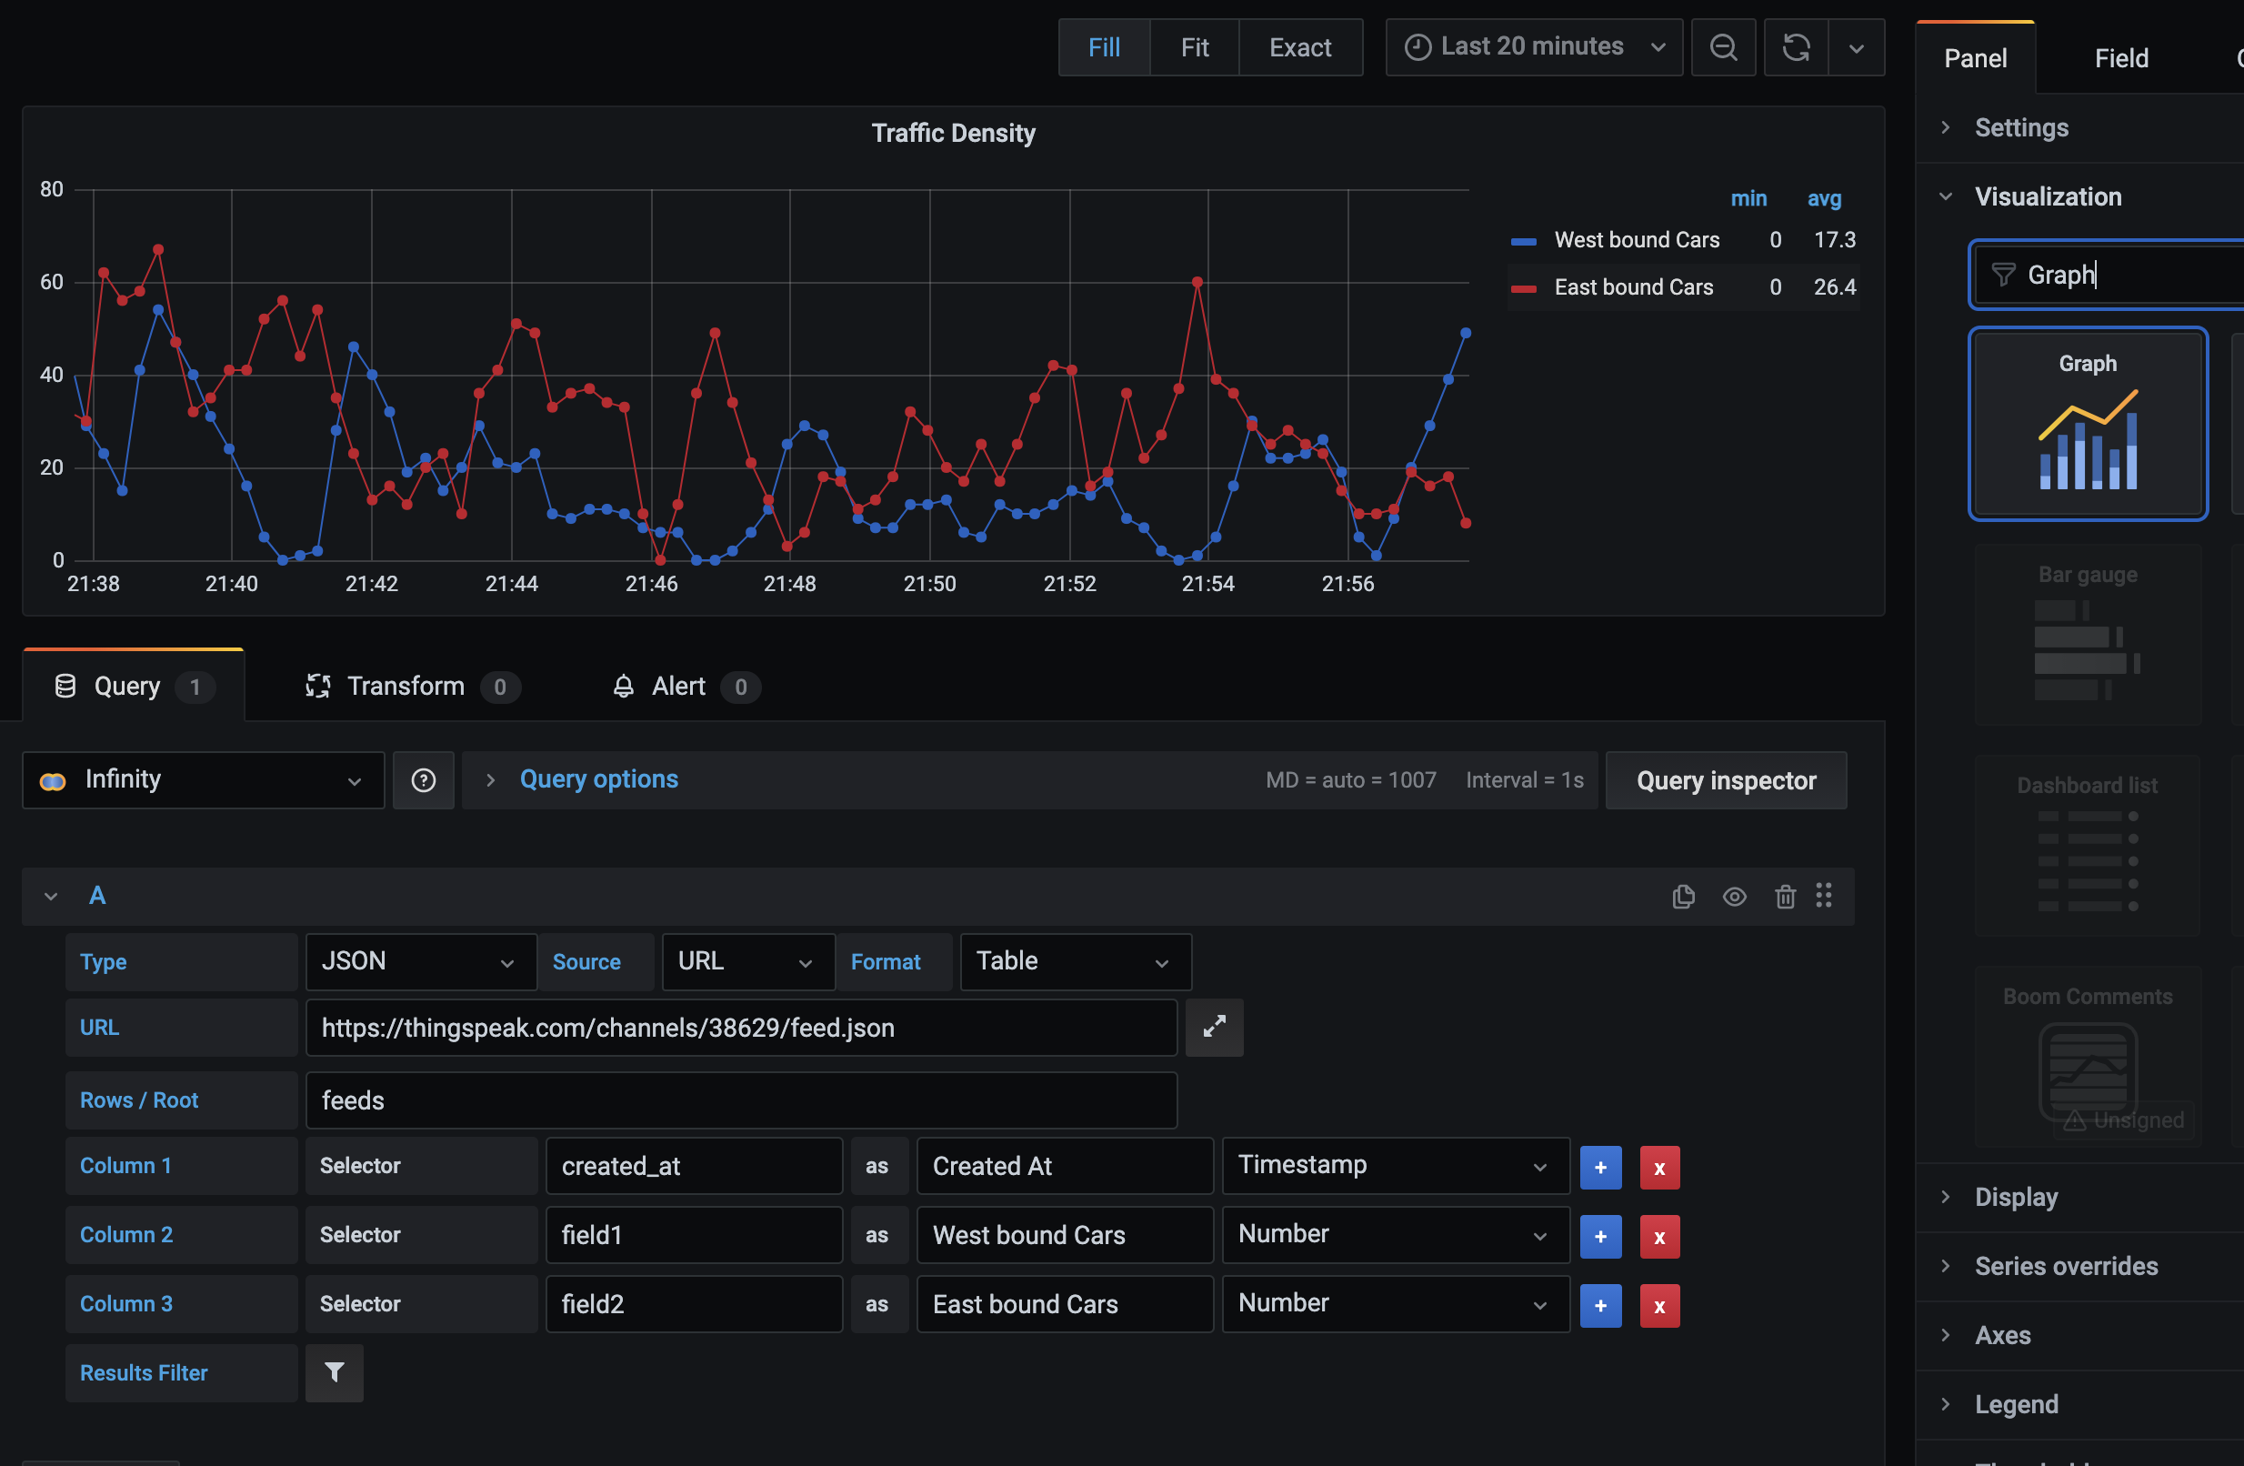Refresh the dashboard with the refresh icon
Screen dimensions: 2244x1466
pos(1795,46)
